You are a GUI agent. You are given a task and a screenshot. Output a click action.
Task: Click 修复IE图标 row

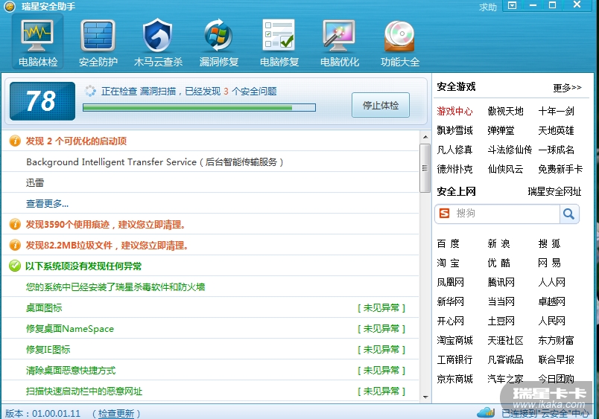[211, 349]
